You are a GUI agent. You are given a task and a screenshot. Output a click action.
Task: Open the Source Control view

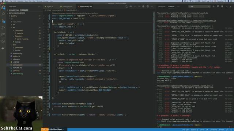tap(3, 21)
